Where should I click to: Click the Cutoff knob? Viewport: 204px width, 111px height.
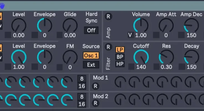[141, 57]
